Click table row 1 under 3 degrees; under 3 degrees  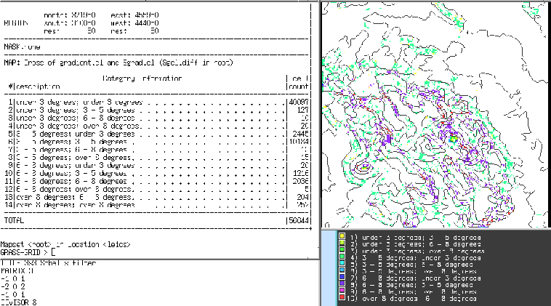pos(157,102)
